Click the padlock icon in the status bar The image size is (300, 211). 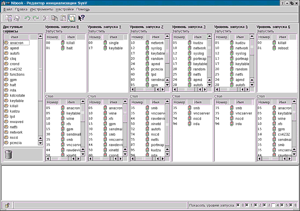[x=7, y=205]
